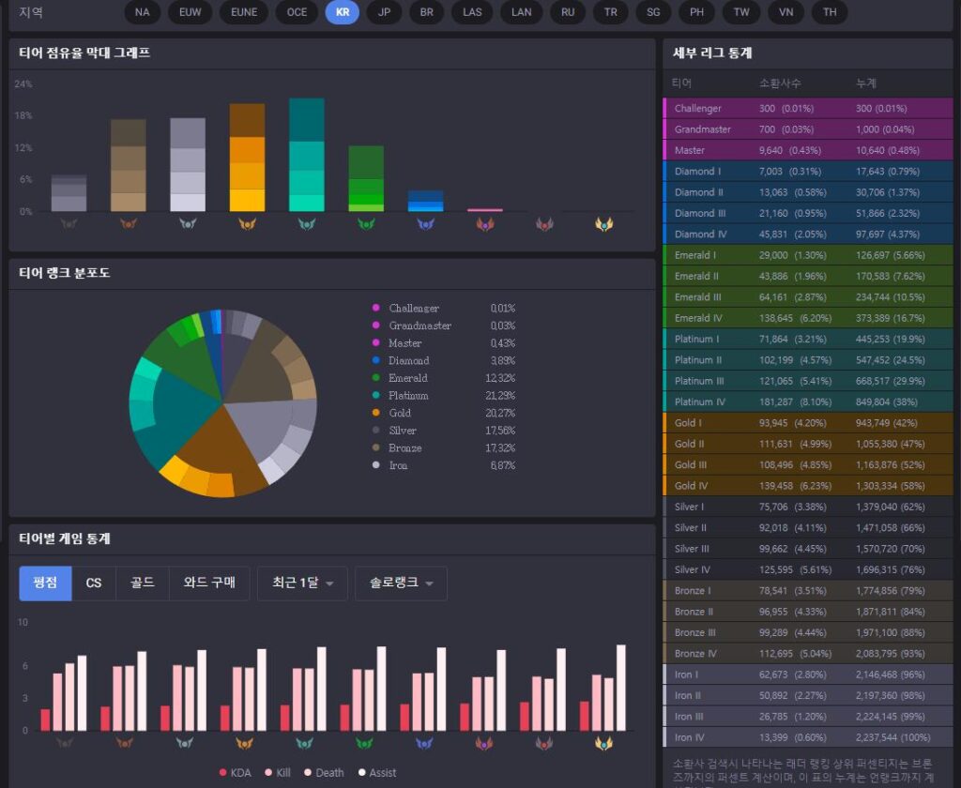Click the Challenger color dot in the pie legend

point(376,309)
